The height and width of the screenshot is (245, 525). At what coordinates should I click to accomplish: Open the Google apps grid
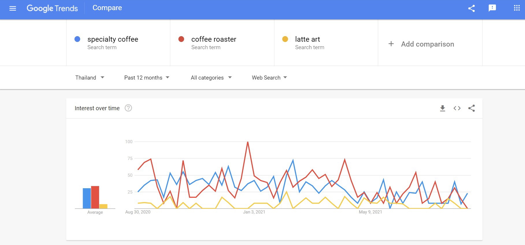[x=517, y=8]
